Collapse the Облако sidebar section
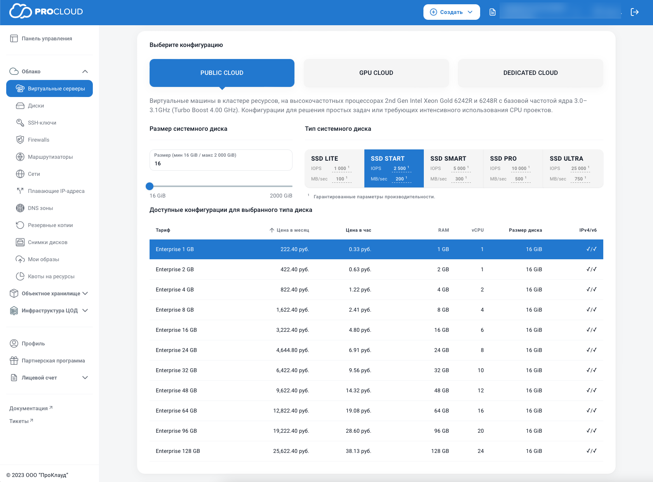The width and height of the screenshot is (653, 482). pyautogui.click(x=85, y=71)
